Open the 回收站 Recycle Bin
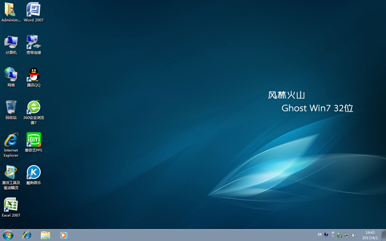Image resolution: width=386 pixels, height=241 pixels. coord(11,107)
